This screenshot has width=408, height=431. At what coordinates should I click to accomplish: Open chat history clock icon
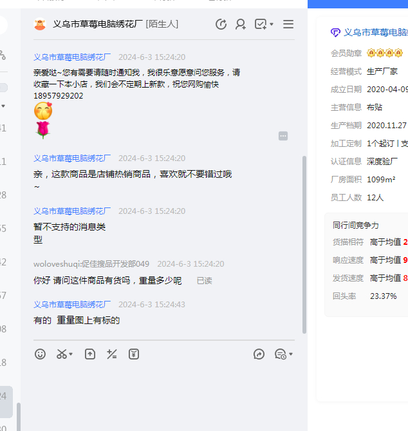(x=221, y=24)
